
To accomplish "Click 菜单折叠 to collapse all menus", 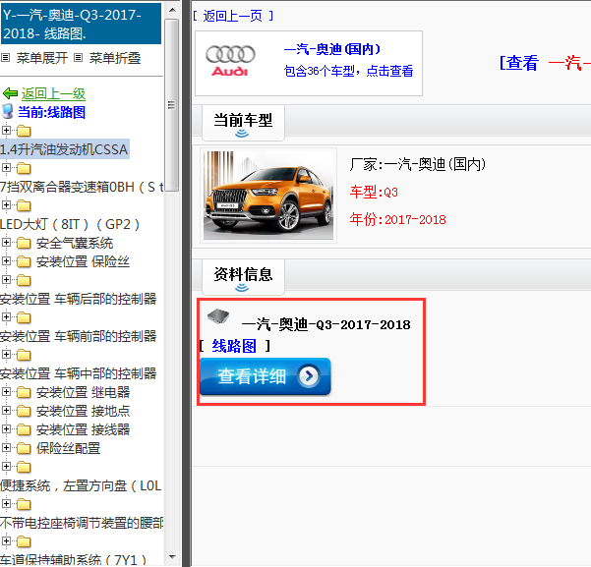I will [x=115, y=58].
